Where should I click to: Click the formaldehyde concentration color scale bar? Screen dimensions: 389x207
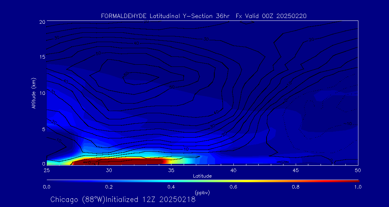(x=203, y=181)
